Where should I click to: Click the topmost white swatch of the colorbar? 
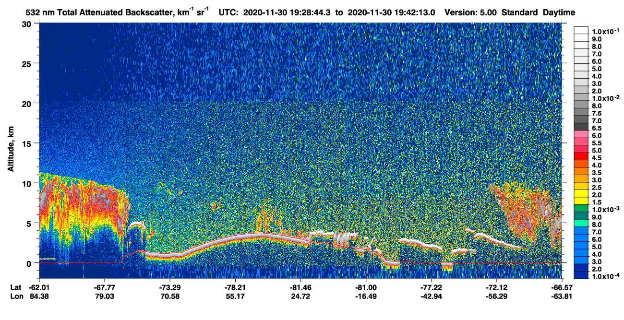[581, 30]
